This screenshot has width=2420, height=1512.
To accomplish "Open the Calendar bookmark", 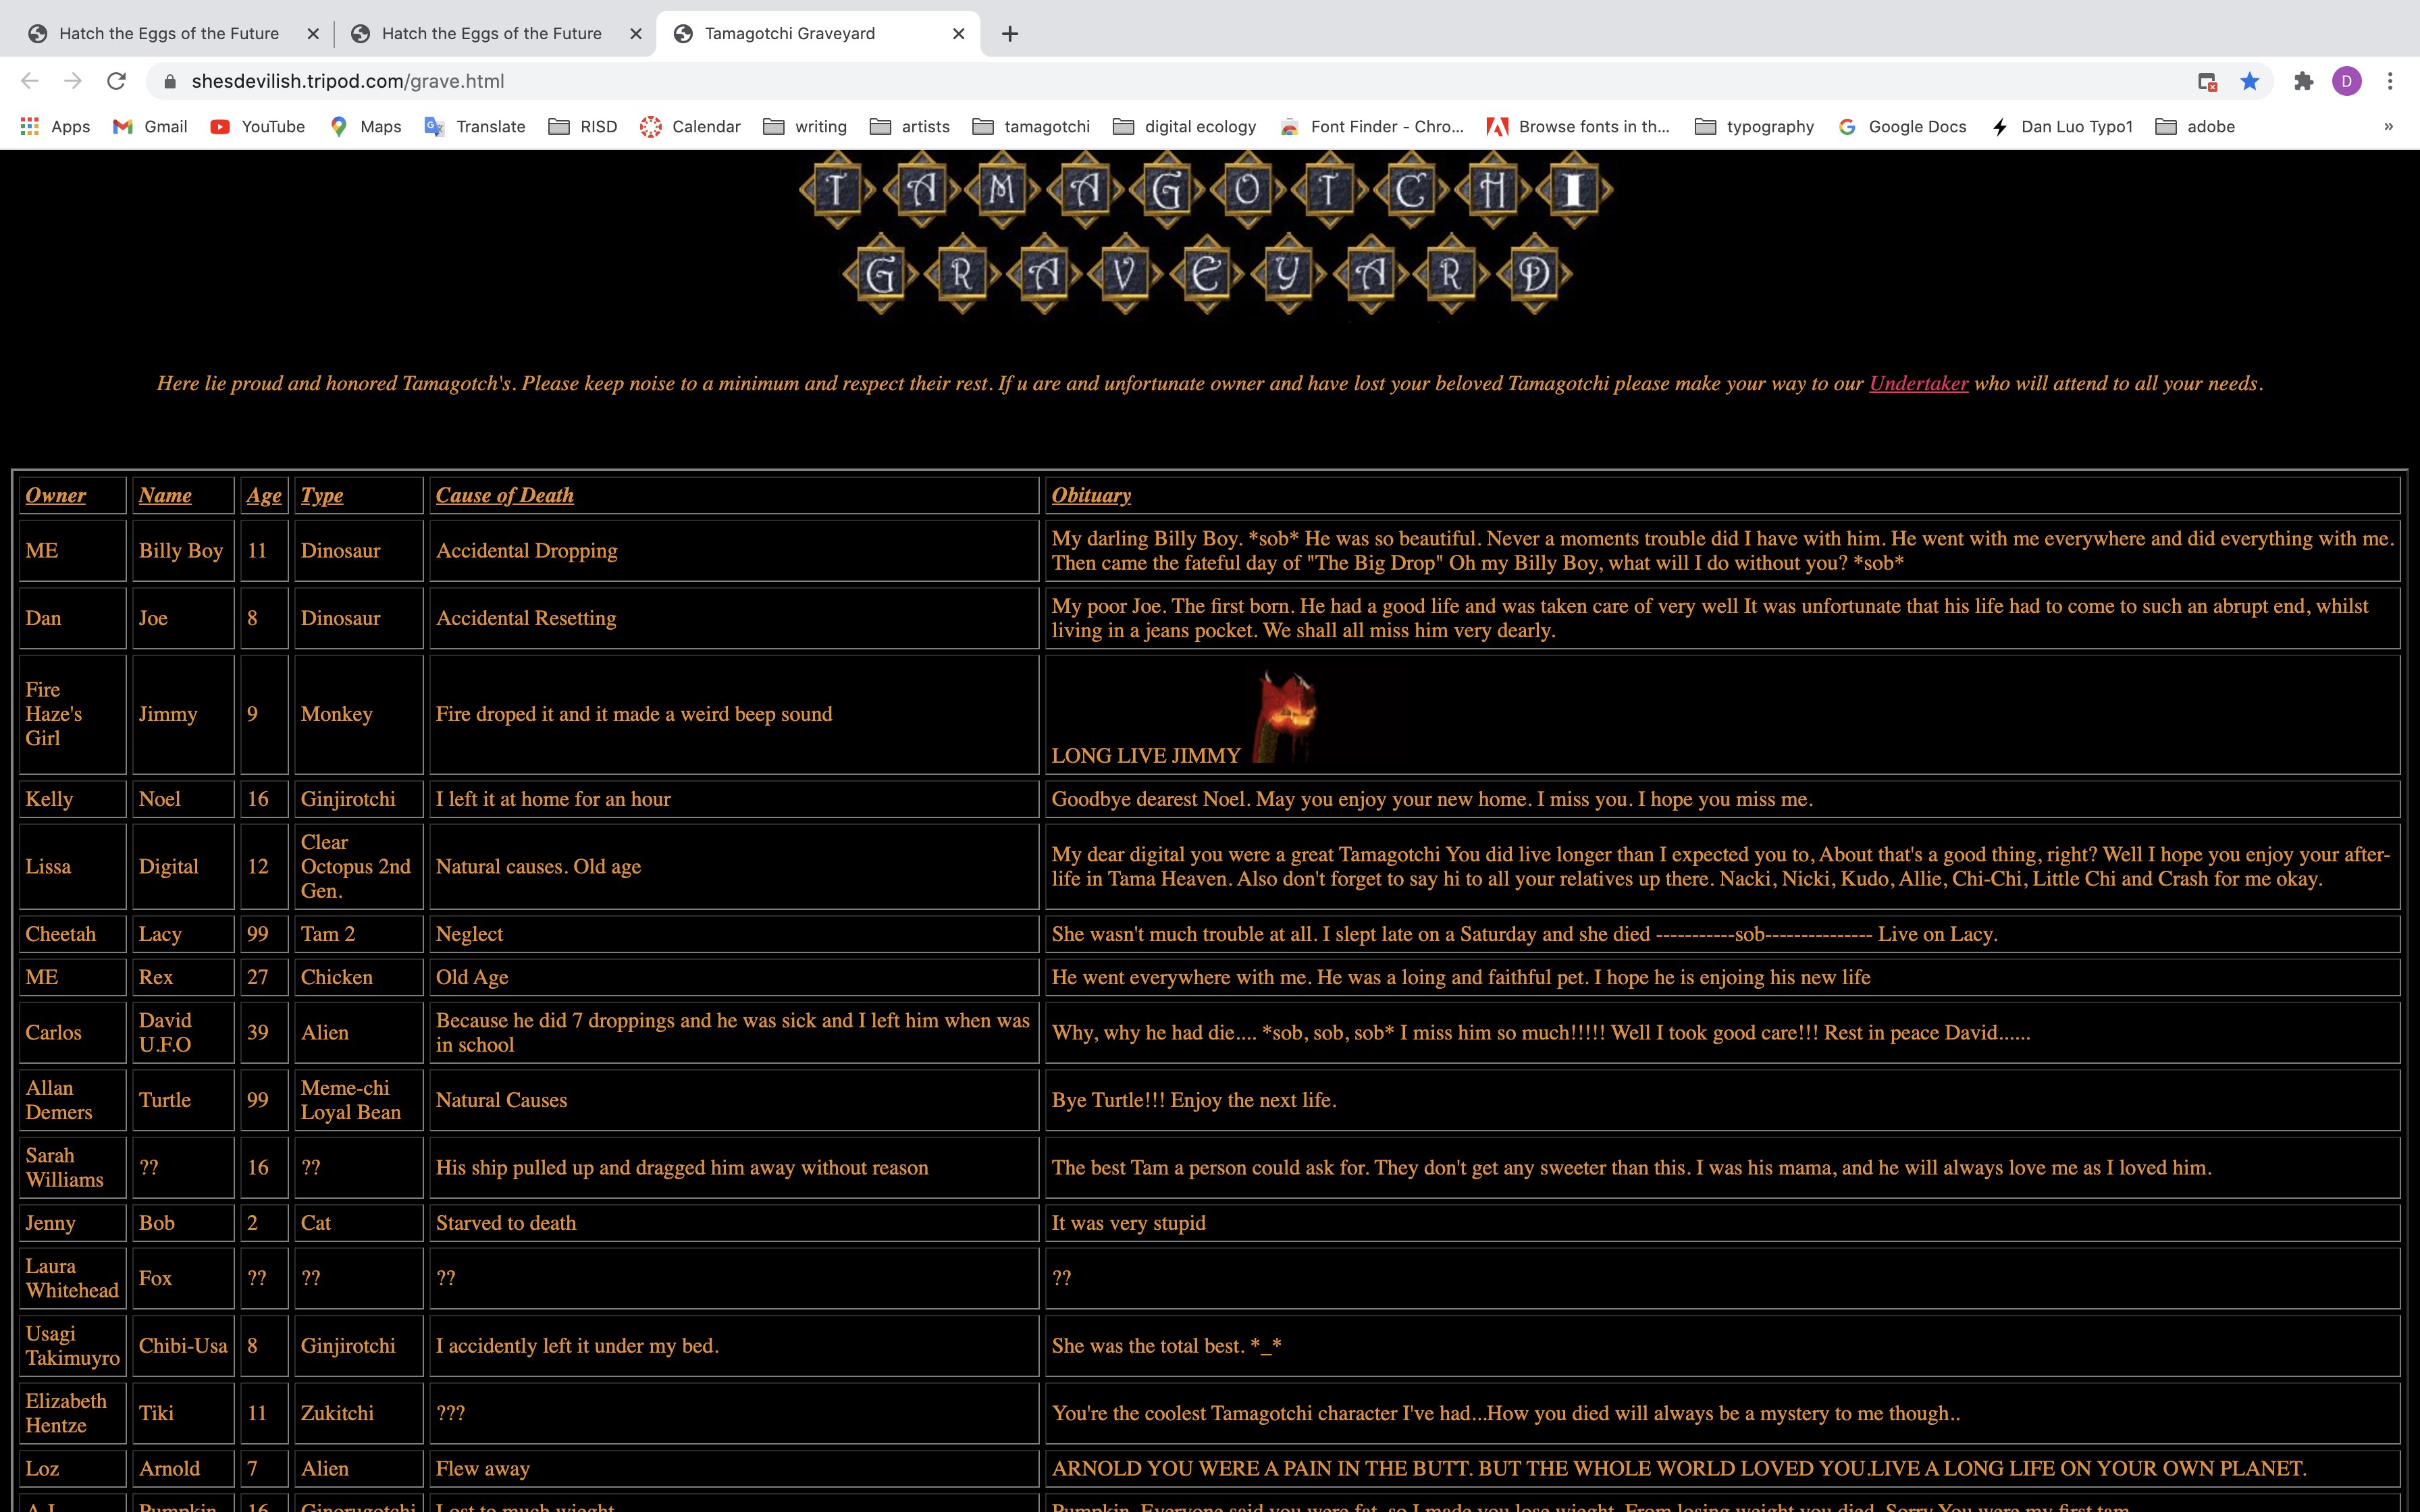I will coord(691,127).
